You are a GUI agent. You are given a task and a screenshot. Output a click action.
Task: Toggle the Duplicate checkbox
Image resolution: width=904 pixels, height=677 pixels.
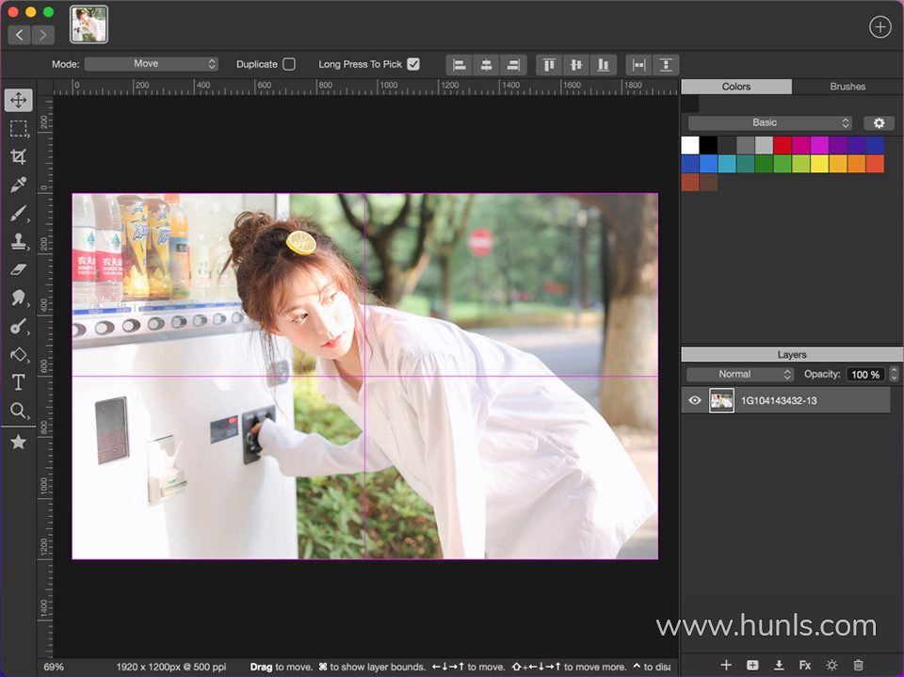[x=289, y=64]
